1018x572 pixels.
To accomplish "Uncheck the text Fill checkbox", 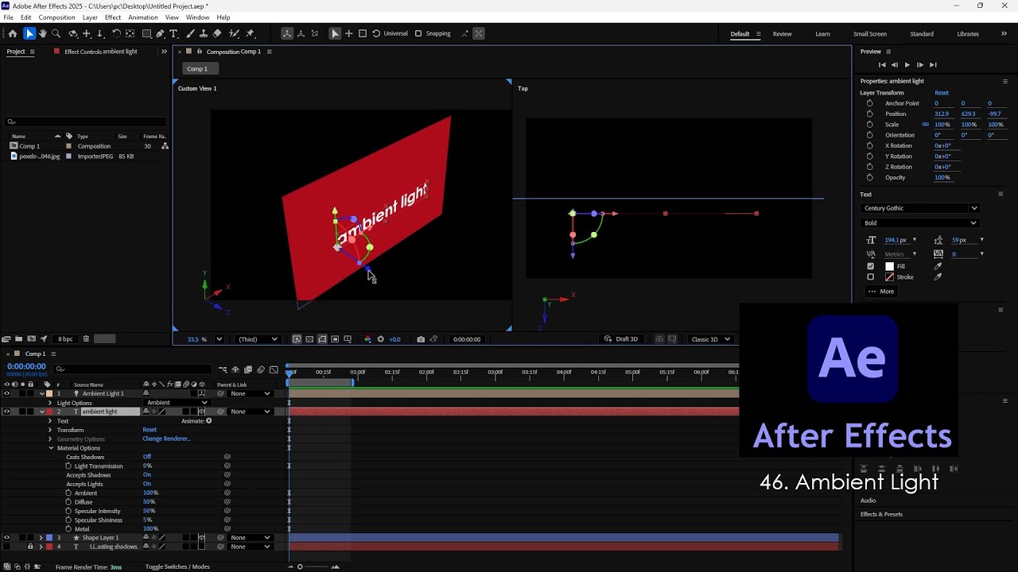I will [x=870, y=266].
